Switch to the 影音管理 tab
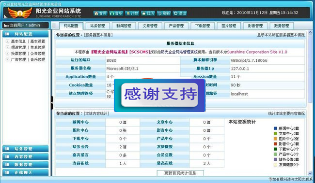The image size is (315, 183). tap(255, 26)
